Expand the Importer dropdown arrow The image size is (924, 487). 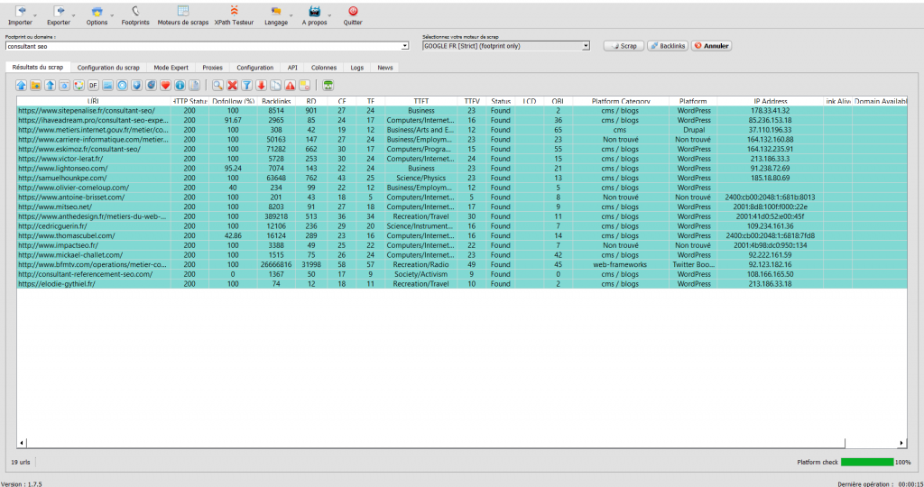coord(35,16)
